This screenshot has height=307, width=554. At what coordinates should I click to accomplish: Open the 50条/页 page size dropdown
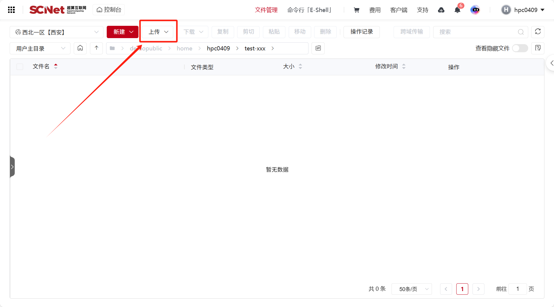(x=411, y=289)
